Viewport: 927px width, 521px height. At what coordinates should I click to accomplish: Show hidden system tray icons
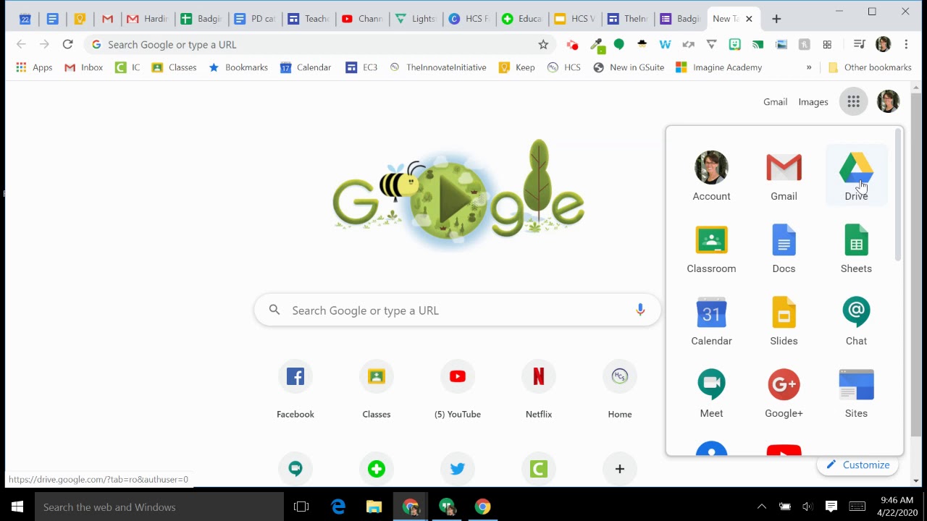coord(761,507)
